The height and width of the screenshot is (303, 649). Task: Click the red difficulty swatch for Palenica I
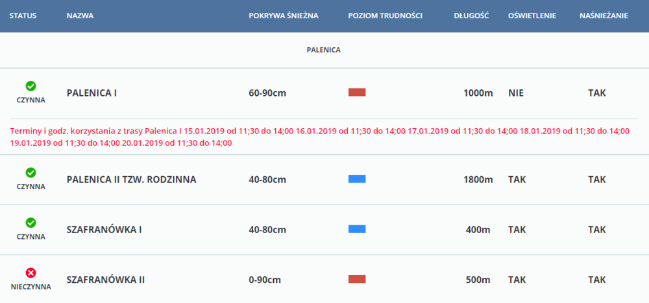(357, 93)
